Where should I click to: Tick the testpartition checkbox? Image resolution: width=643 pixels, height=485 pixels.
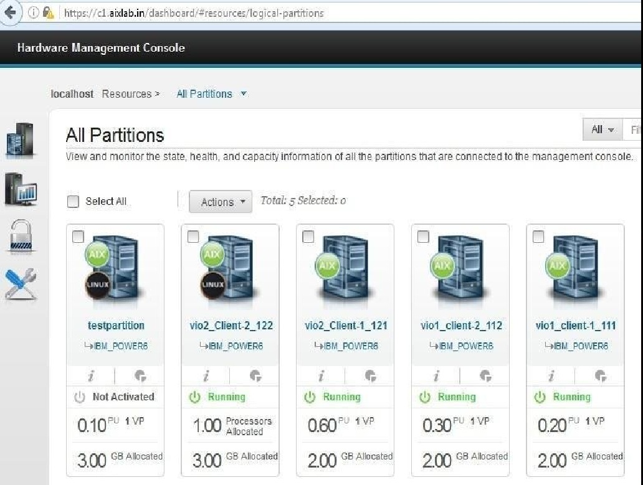point(78,237)
